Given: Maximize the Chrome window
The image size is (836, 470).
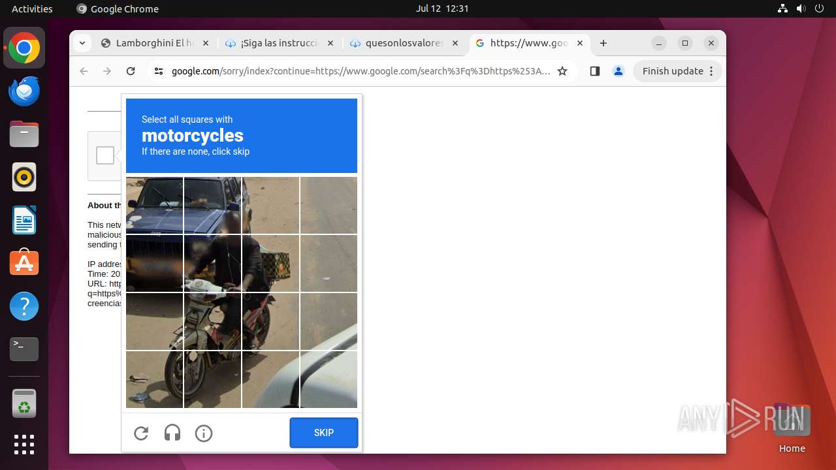Looking at the screenshot, I should point(685,43).
